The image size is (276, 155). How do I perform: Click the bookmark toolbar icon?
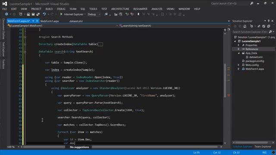point(138,14)
